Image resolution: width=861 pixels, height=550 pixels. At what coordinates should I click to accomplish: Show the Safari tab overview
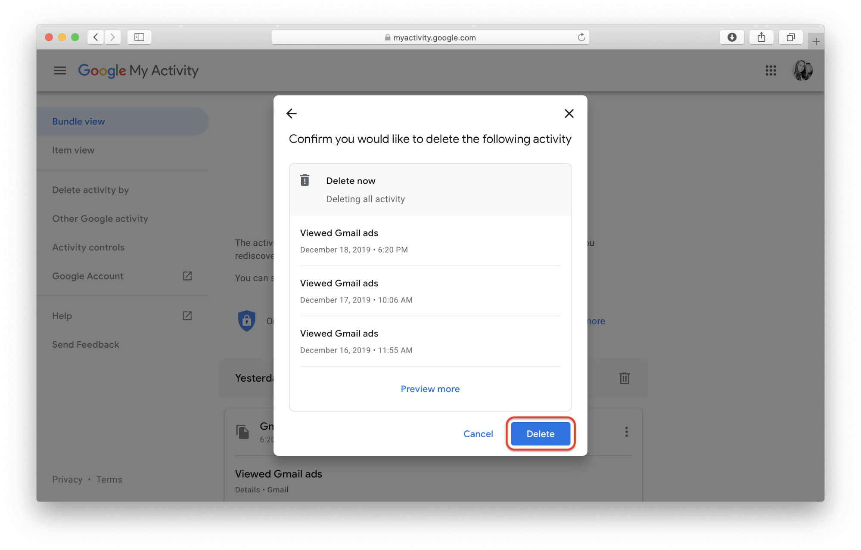pos(790,37)
